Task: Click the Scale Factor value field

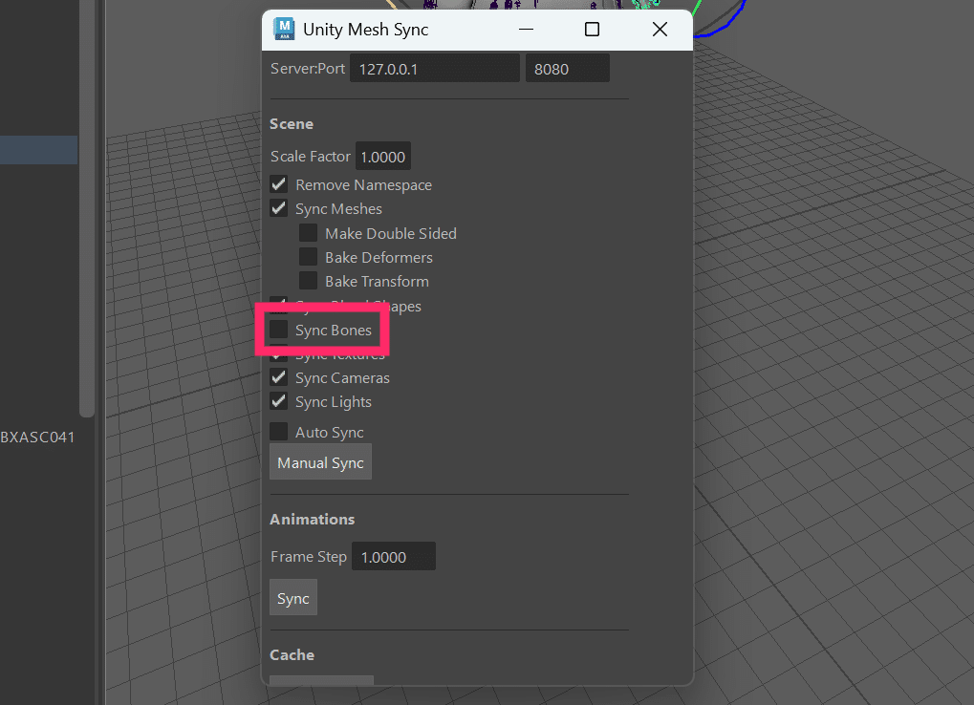Action: pos(382,156)
